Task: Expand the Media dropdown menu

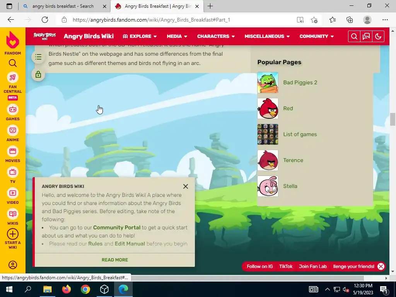Action: pos(177,36)
